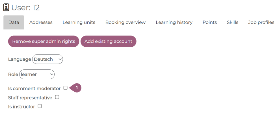Click the Language field label
Image resolution: width=279 pixels, height=113 pixels.
click(20, 59)
